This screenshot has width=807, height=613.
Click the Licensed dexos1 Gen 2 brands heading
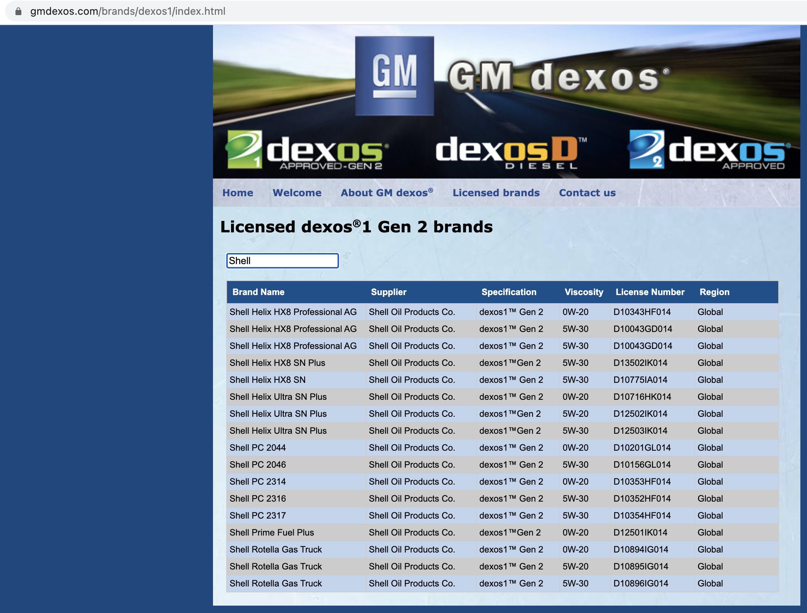pyautogui.click(x=356, y=227)
